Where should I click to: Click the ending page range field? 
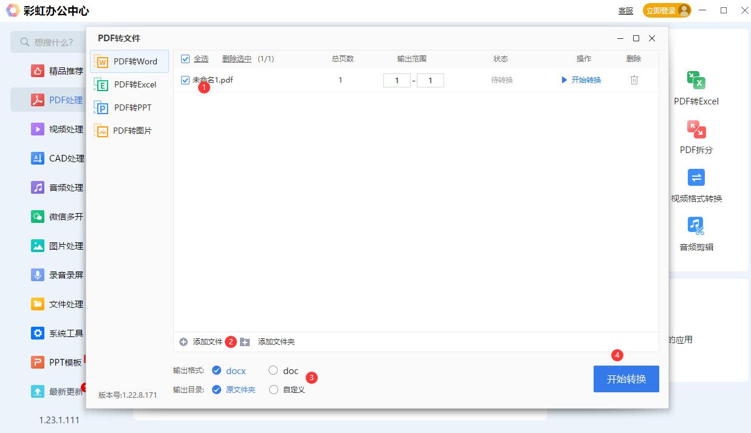click(x=431, y=80)
